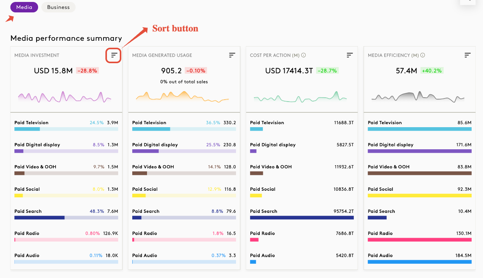The height and width of the screenshot is (278, 483).
Task: Click the 57.4M efficiency value
Action: coord(406,71)
